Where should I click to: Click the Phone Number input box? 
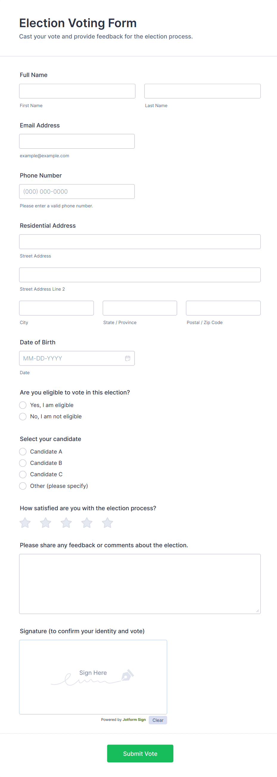pyautogui.click(x=77, y=192)
